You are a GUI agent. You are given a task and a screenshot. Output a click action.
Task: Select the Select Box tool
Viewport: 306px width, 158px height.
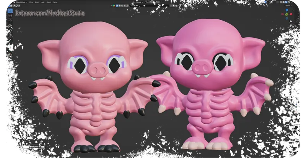(x=10, y=11)
